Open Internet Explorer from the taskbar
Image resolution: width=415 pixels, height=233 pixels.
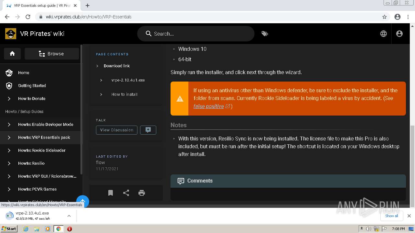[26, 229]
